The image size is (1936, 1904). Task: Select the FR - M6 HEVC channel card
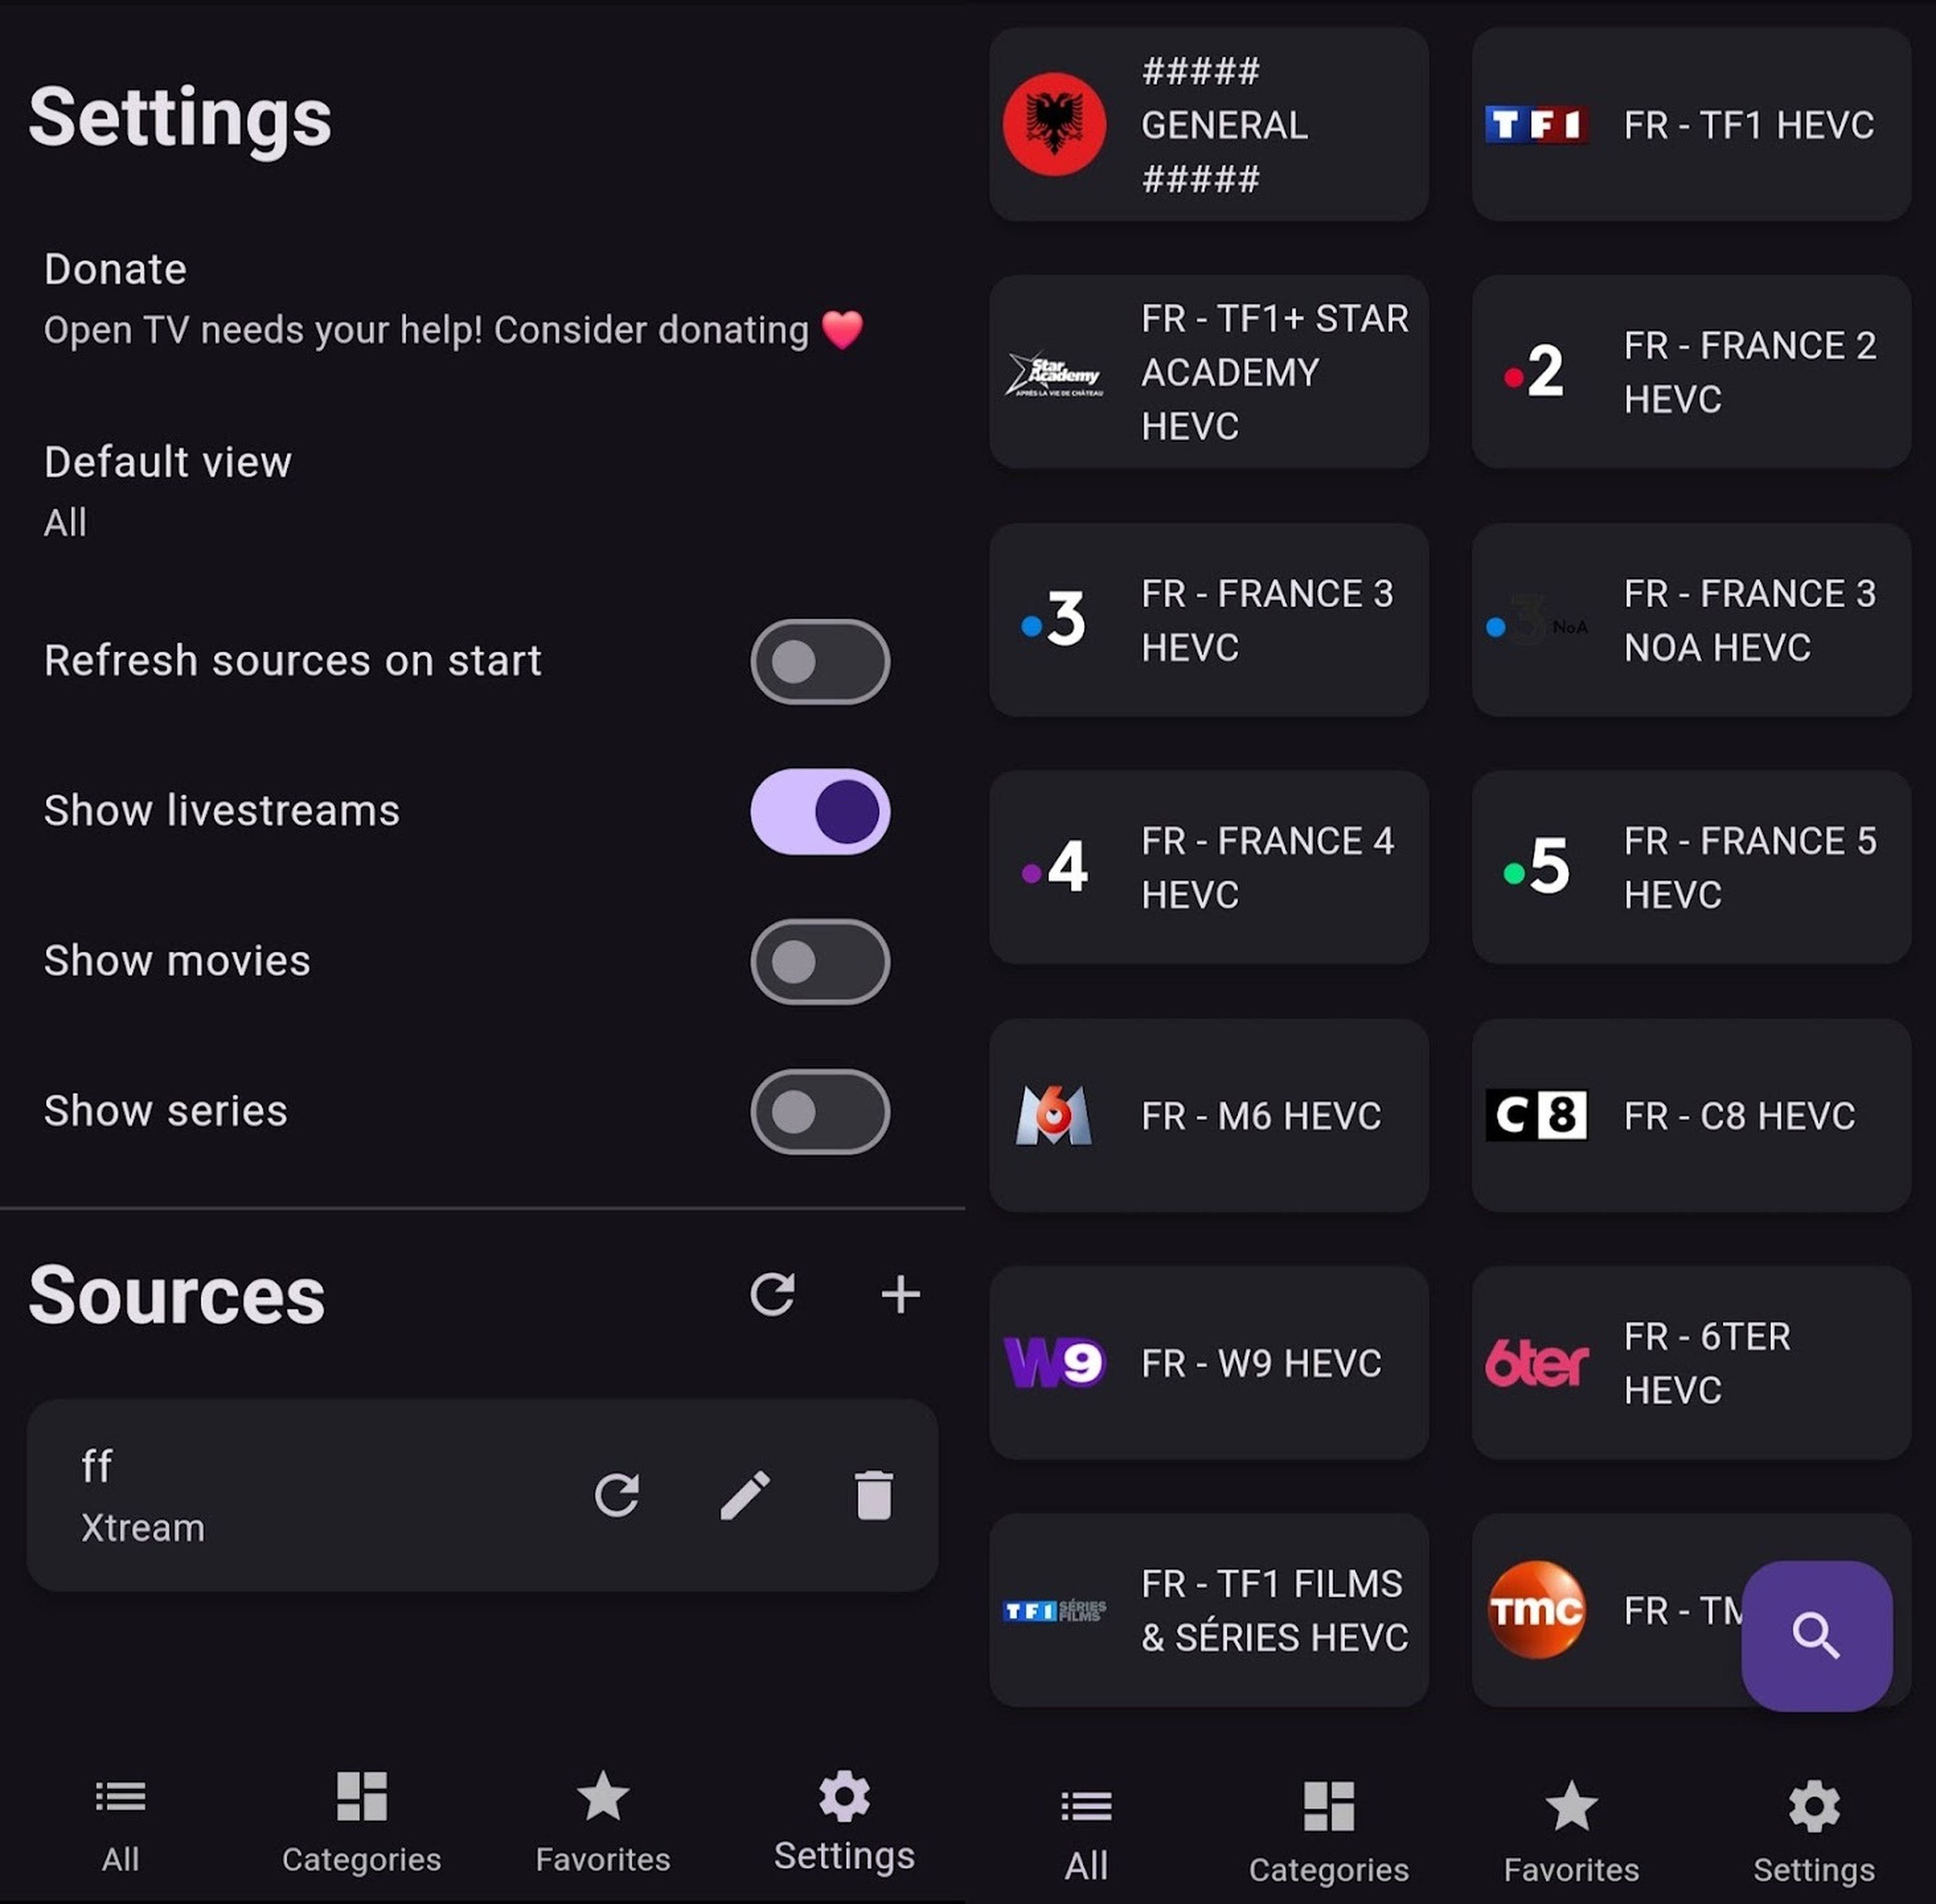pyautogui.click(x=1209, y=1115)
